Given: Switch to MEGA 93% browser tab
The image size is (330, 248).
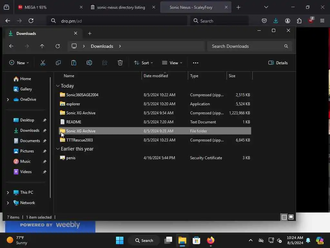Looking at the screenshot, I should click(50, 7).
